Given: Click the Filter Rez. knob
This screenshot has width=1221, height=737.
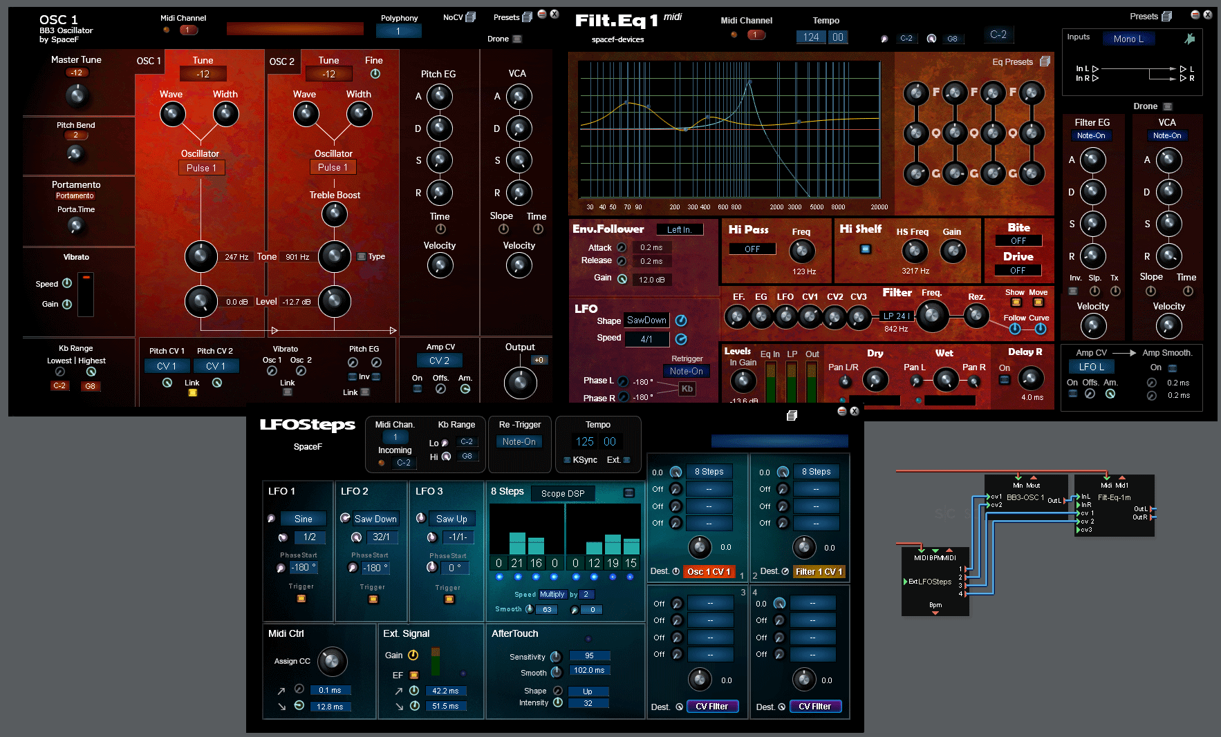Looking at the screenshot, I should click(976, 316).
